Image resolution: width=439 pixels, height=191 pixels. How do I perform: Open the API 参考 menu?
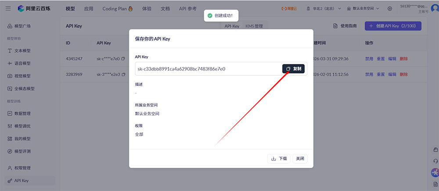(x=187, y=9)
